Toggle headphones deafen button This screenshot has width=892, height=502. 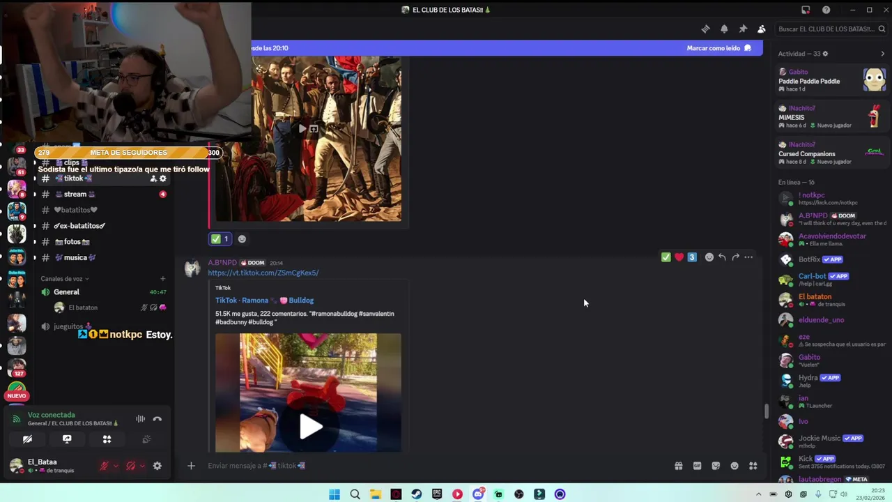click(x=130, y=466)
